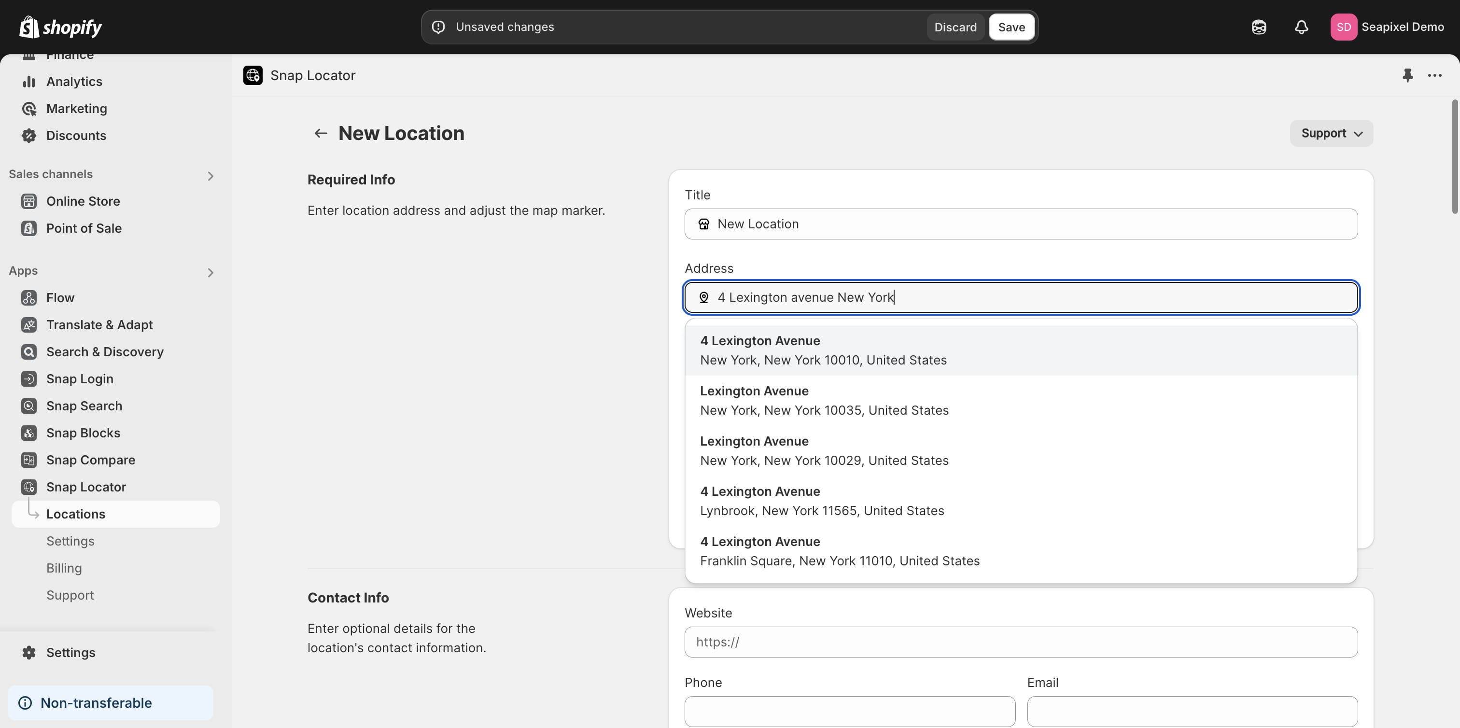Image resolution: width=1460 pixels, height=728 pixels.
Task: Expand the Support dropdown
Action: 1331,133
